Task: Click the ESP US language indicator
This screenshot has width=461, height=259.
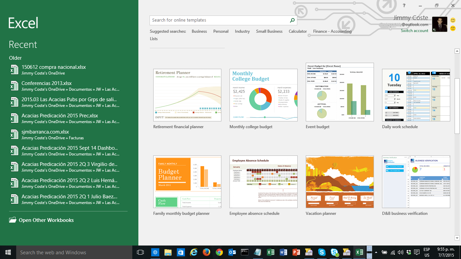Action: [x=427, y=252]
